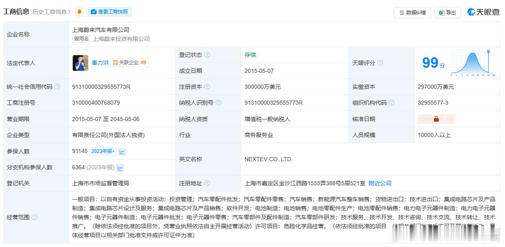
Task: Click the 工商信息 heading
Action: coord(16,12)
